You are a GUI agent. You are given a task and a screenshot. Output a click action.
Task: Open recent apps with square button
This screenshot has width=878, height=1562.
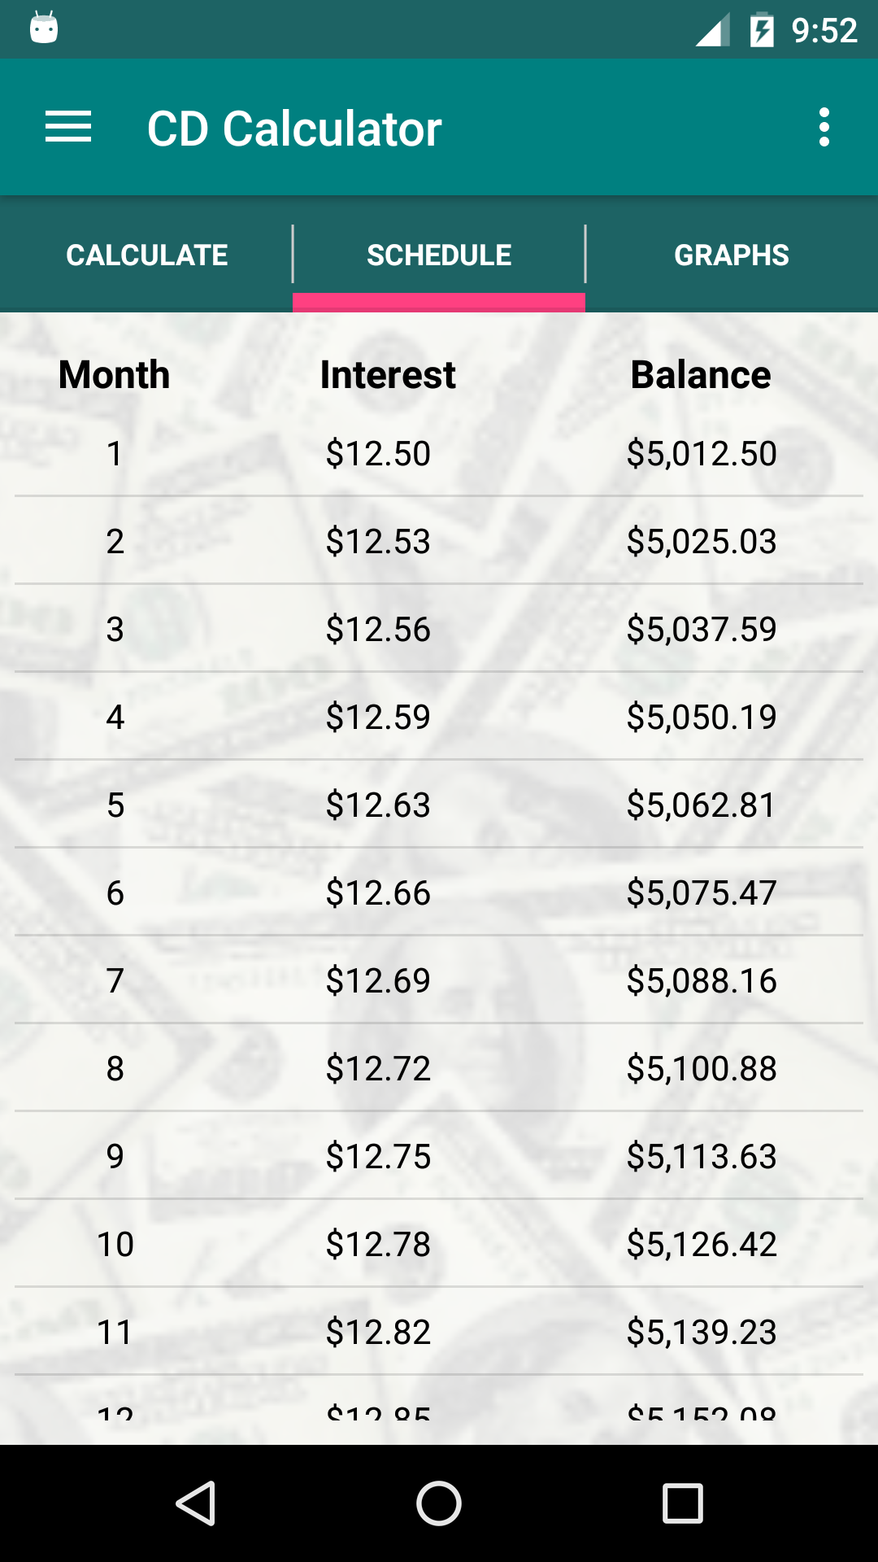tap(683, 1502)
